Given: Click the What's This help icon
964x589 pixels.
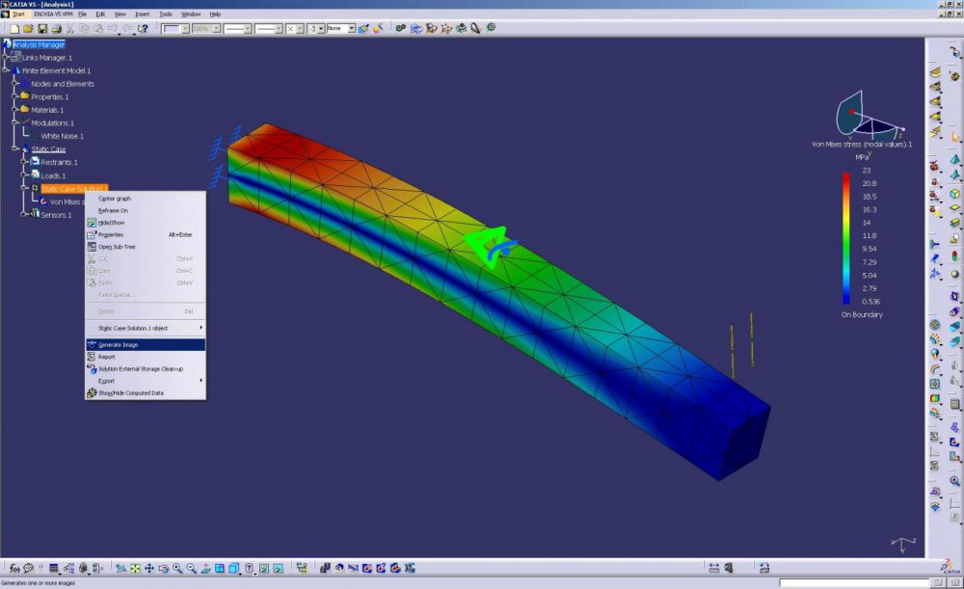Looking at the screenshot, I should (143, 29).
